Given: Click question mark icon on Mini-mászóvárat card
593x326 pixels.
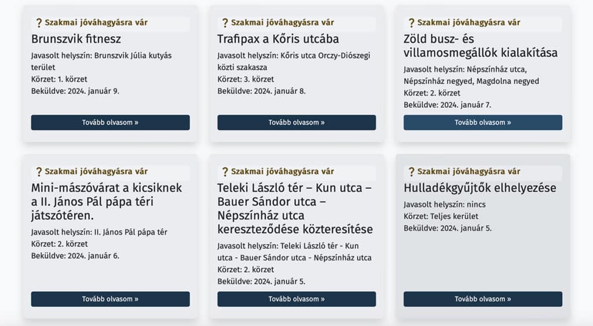Looking at the screenshot, I should pos(39,172).
